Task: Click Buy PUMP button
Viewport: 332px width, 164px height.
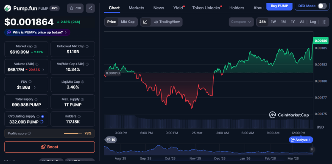Action: [279, 6]
